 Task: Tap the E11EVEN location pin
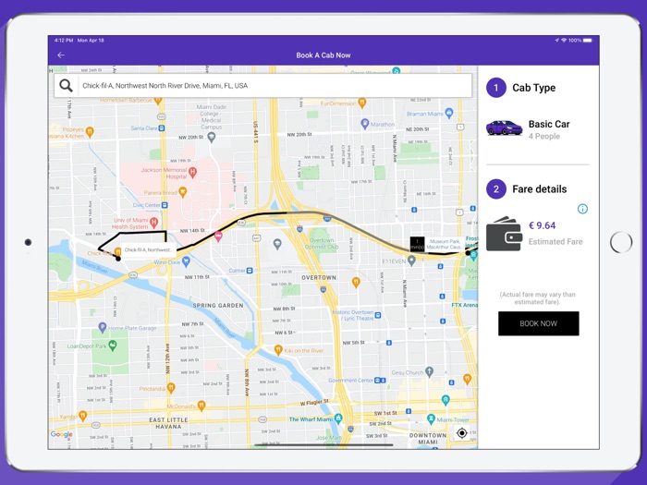[411, 261]
